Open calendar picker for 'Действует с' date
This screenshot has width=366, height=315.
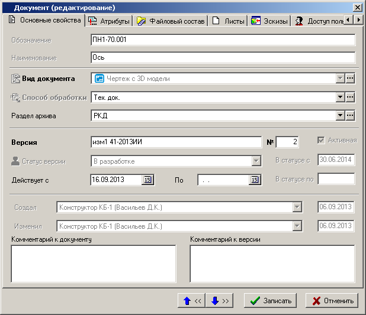[x=147, y=180]
